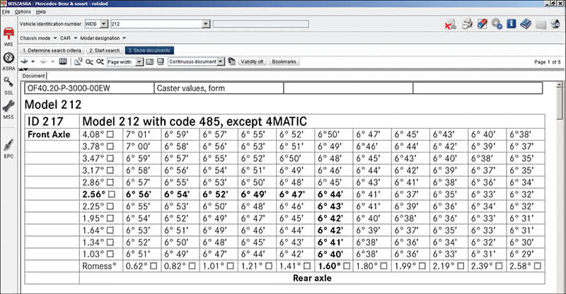This screenshot has width=566, height=294.
Task: Expand the Model designation dropdown
Action: click(125, 38)
